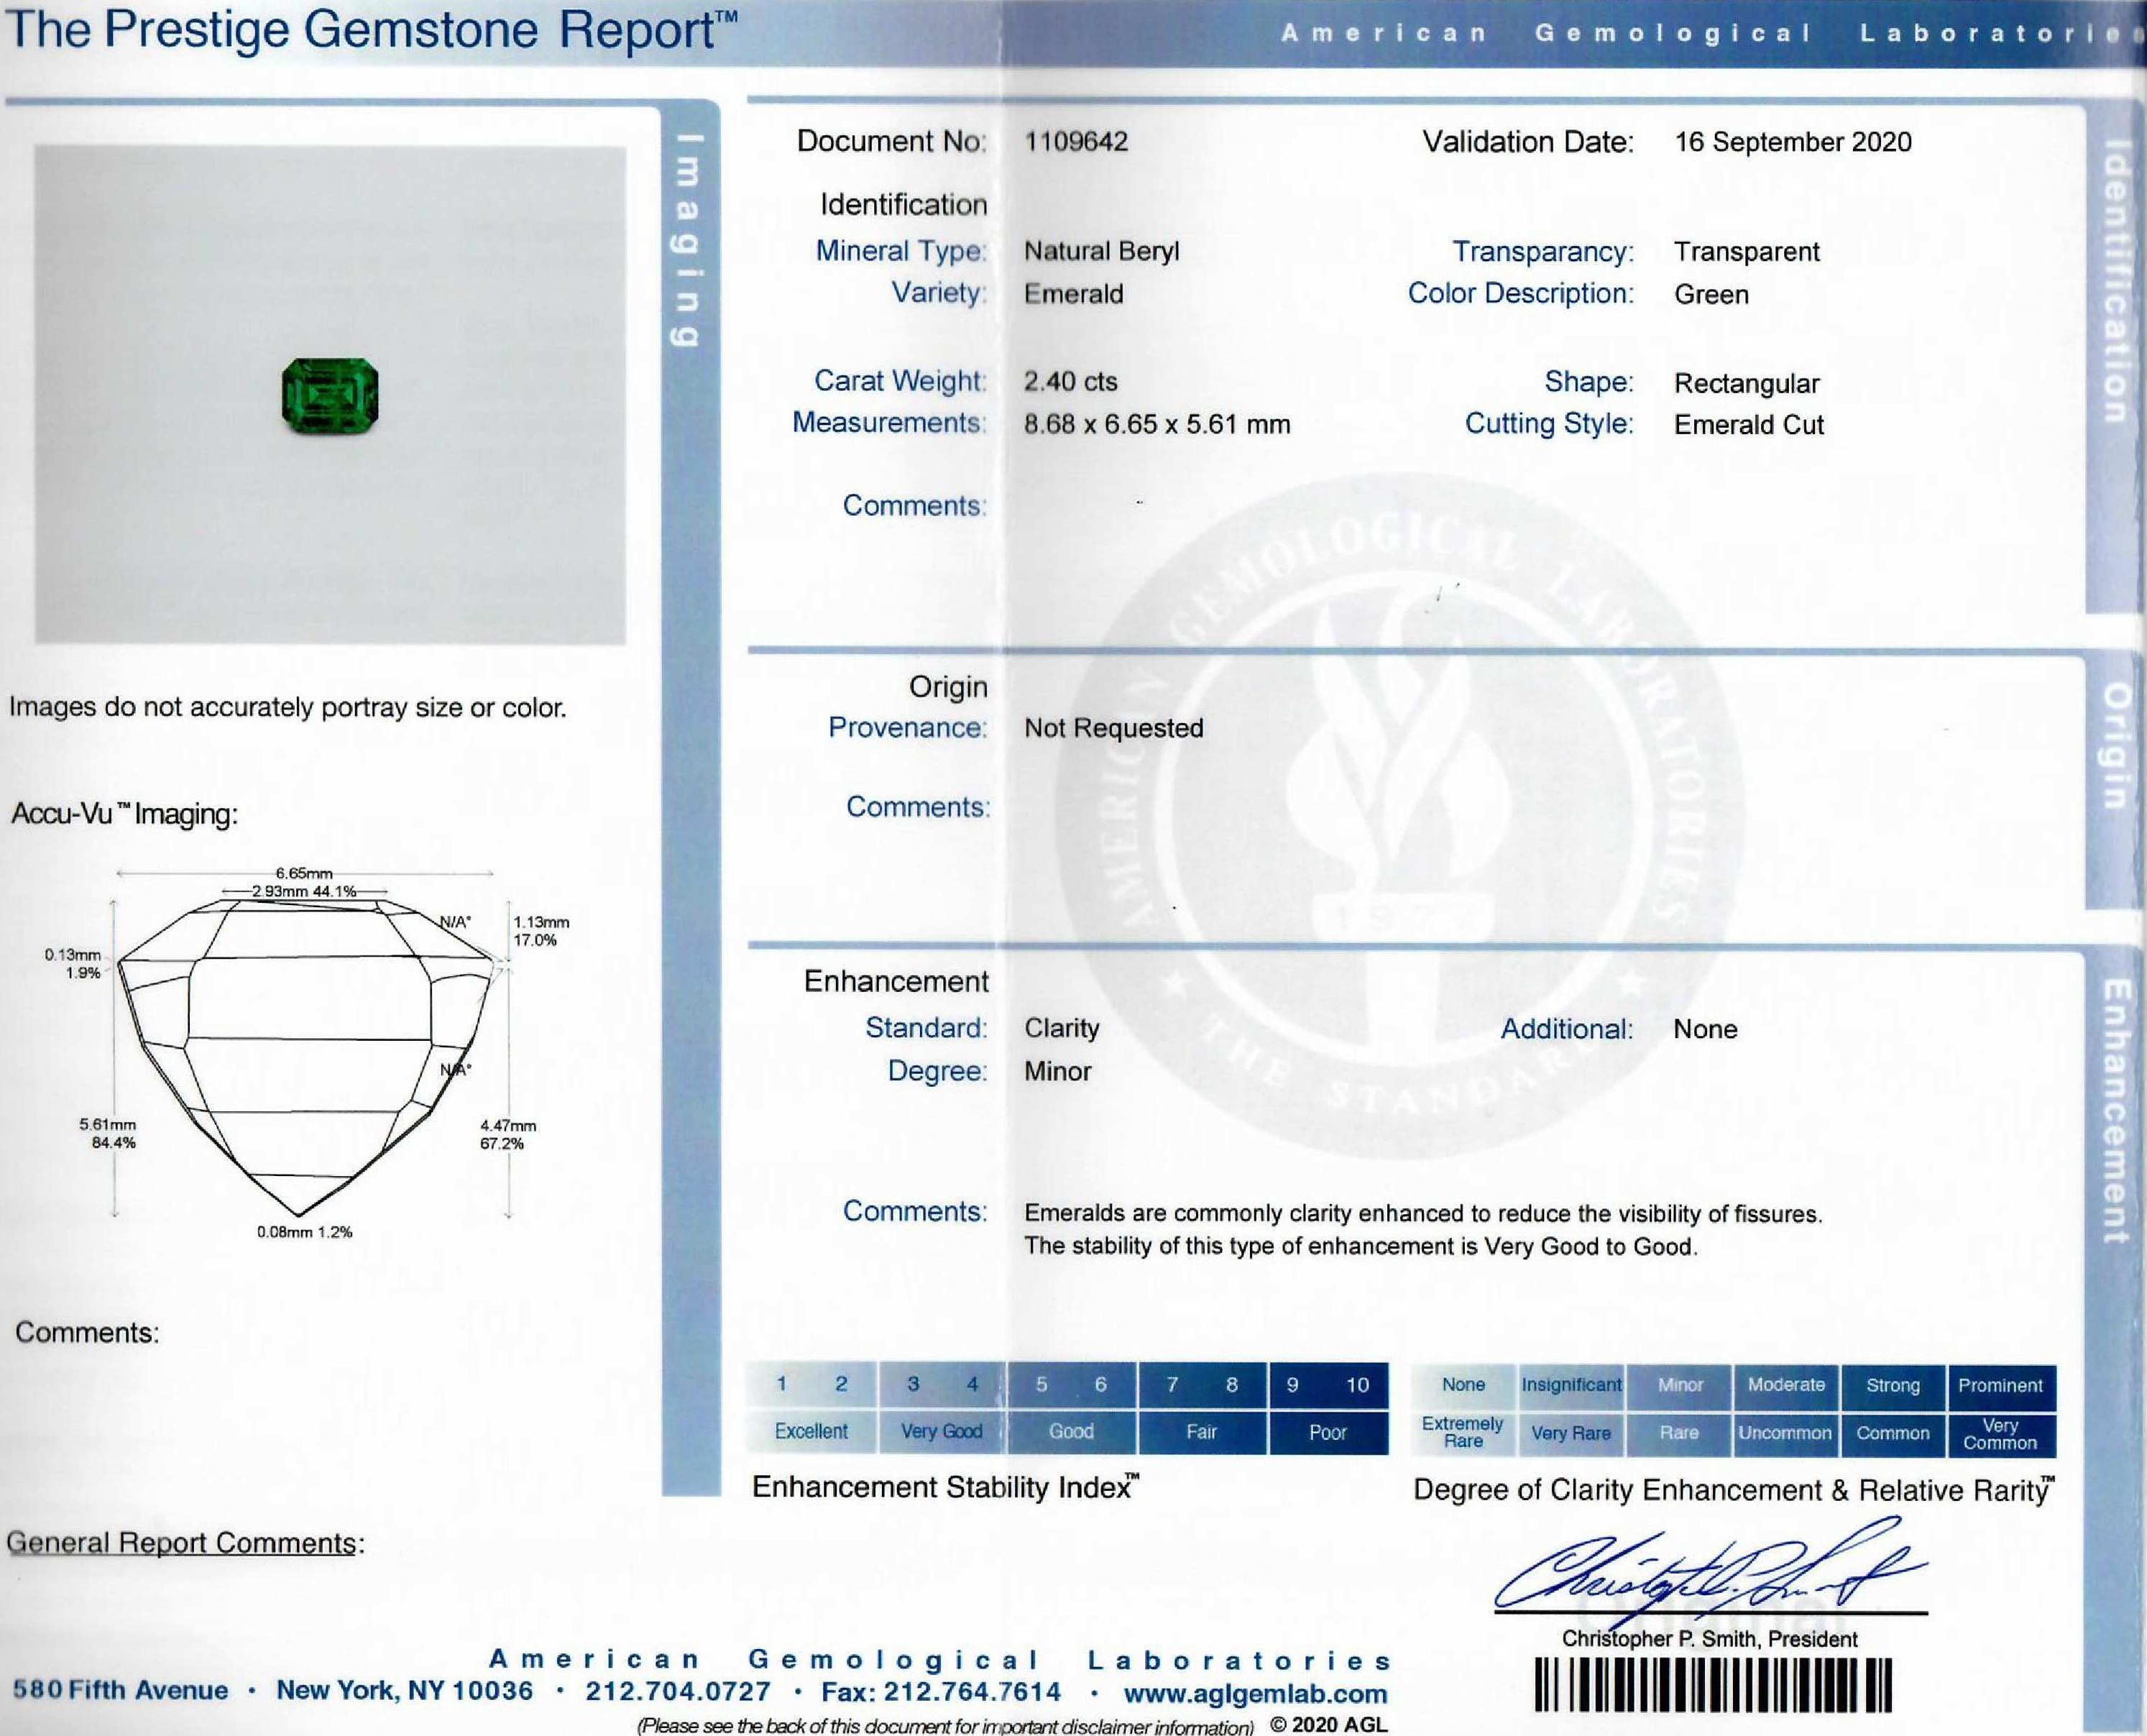Select the carat weight '2.40 cts'
2147x1736 pixels.
coord(1070,381)
